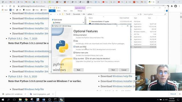
Task: Toggle the py launcher checkbox
Action: click(74, 59)
